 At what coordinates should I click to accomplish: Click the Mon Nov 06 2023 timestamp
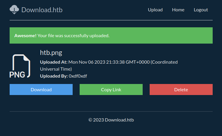[x=109, y=62]
